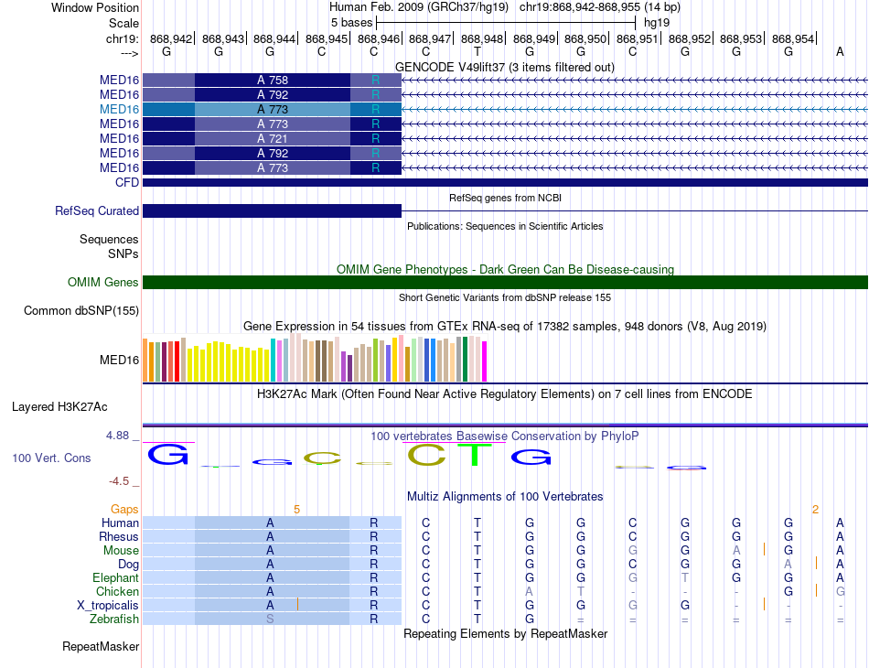Select the Zebrafish alignment row label
The image size is (869, 668).
pyautogui.click(x=114, y=619)
